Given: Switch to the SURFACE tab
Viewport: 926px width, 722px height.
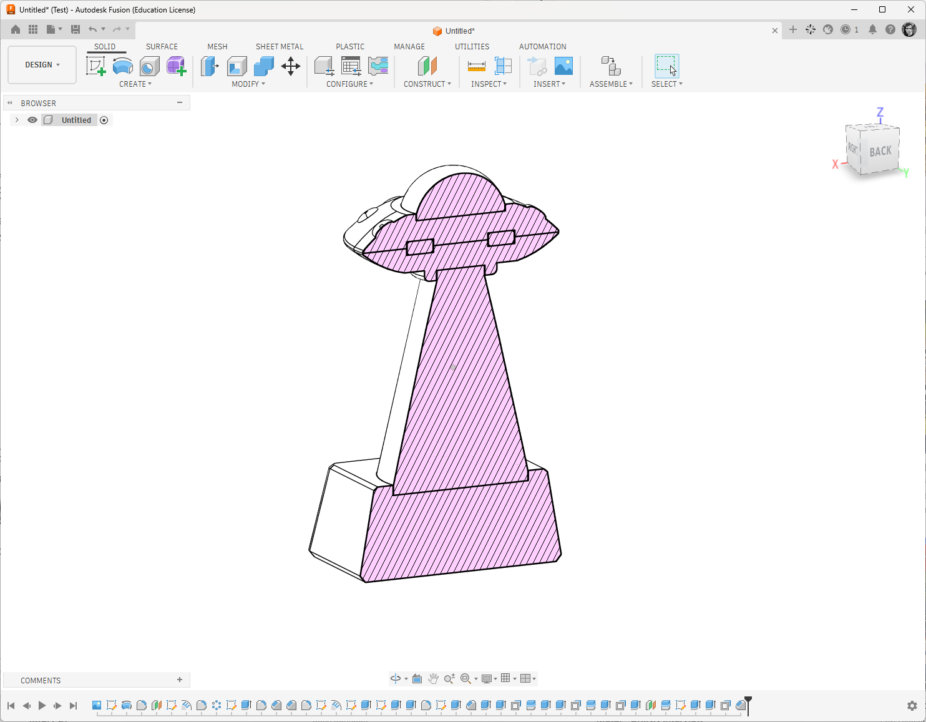Looking at the screenshot, I should [162, 47].
